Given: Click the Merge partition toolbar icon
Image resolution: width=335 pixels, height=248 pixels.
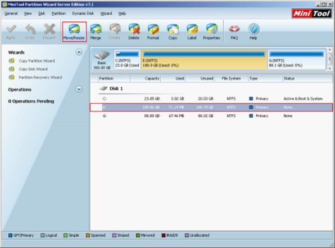Looking at the screenshot, I should coord(96,29).
